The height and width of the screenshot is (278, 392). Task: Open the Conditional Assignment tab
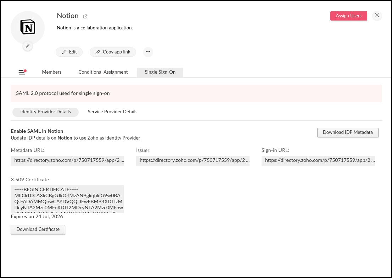pos(103,72)
